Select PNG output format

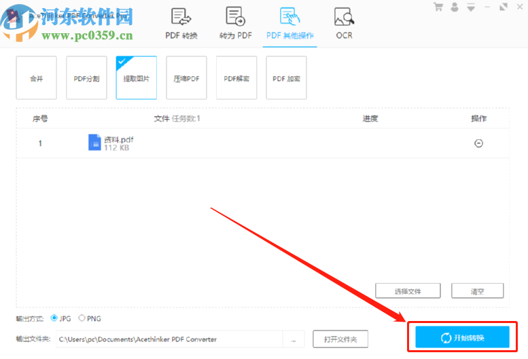click(x=82, y=318)
